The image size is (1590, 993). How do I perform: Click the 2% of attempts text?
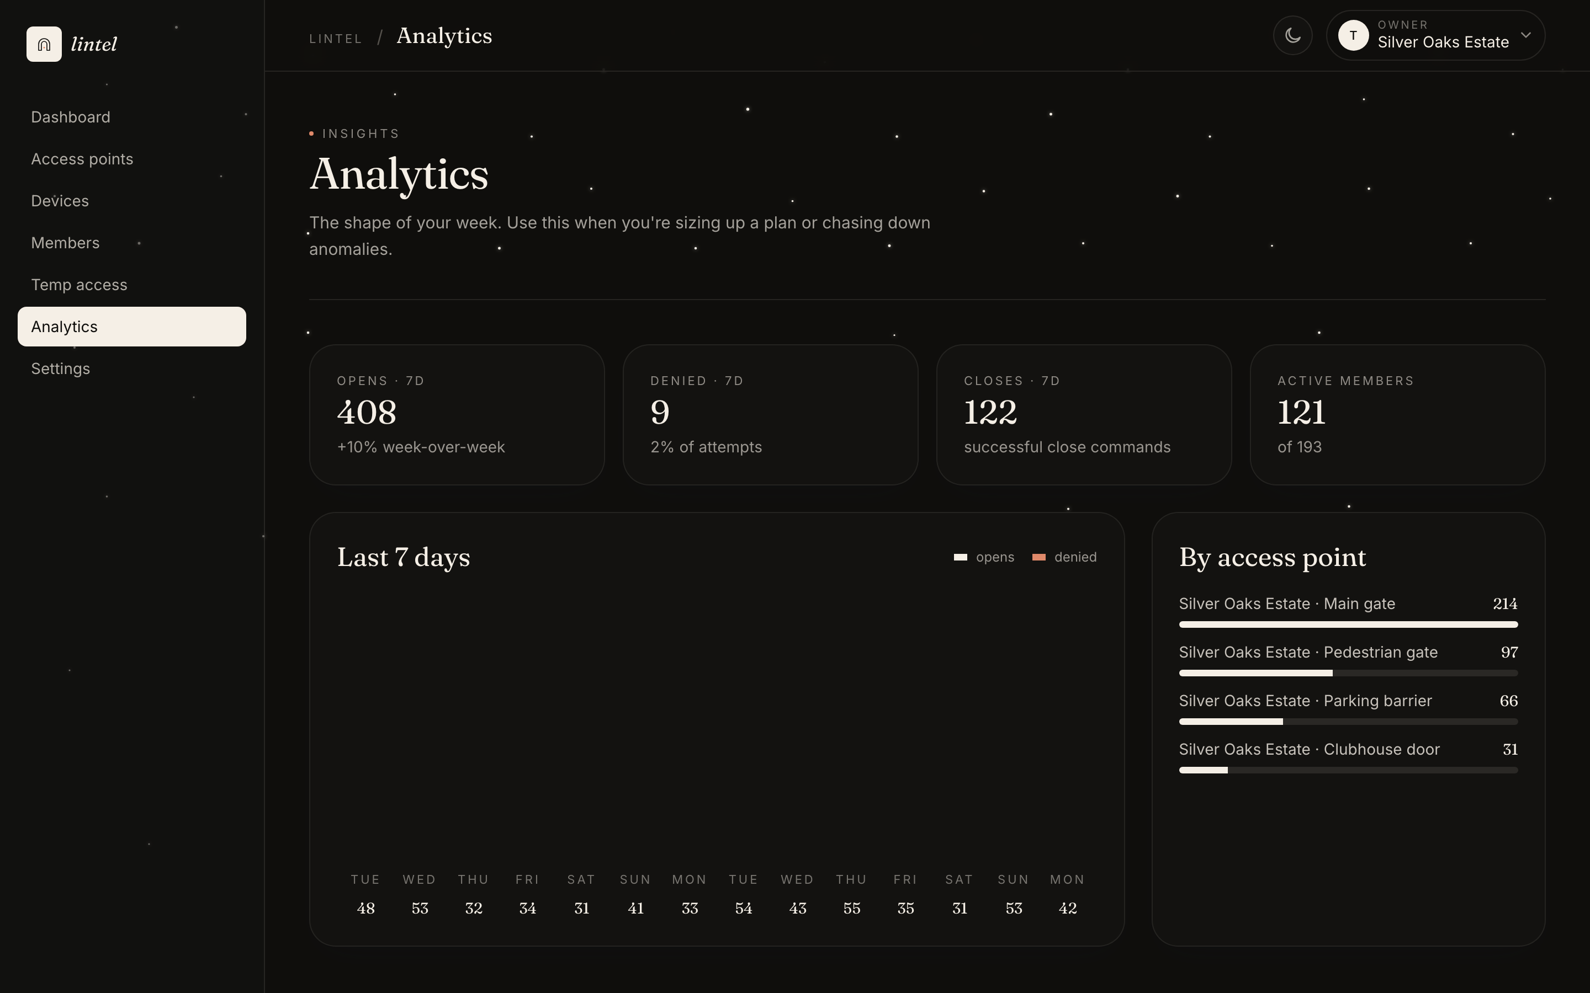click(x=706, y=447)
